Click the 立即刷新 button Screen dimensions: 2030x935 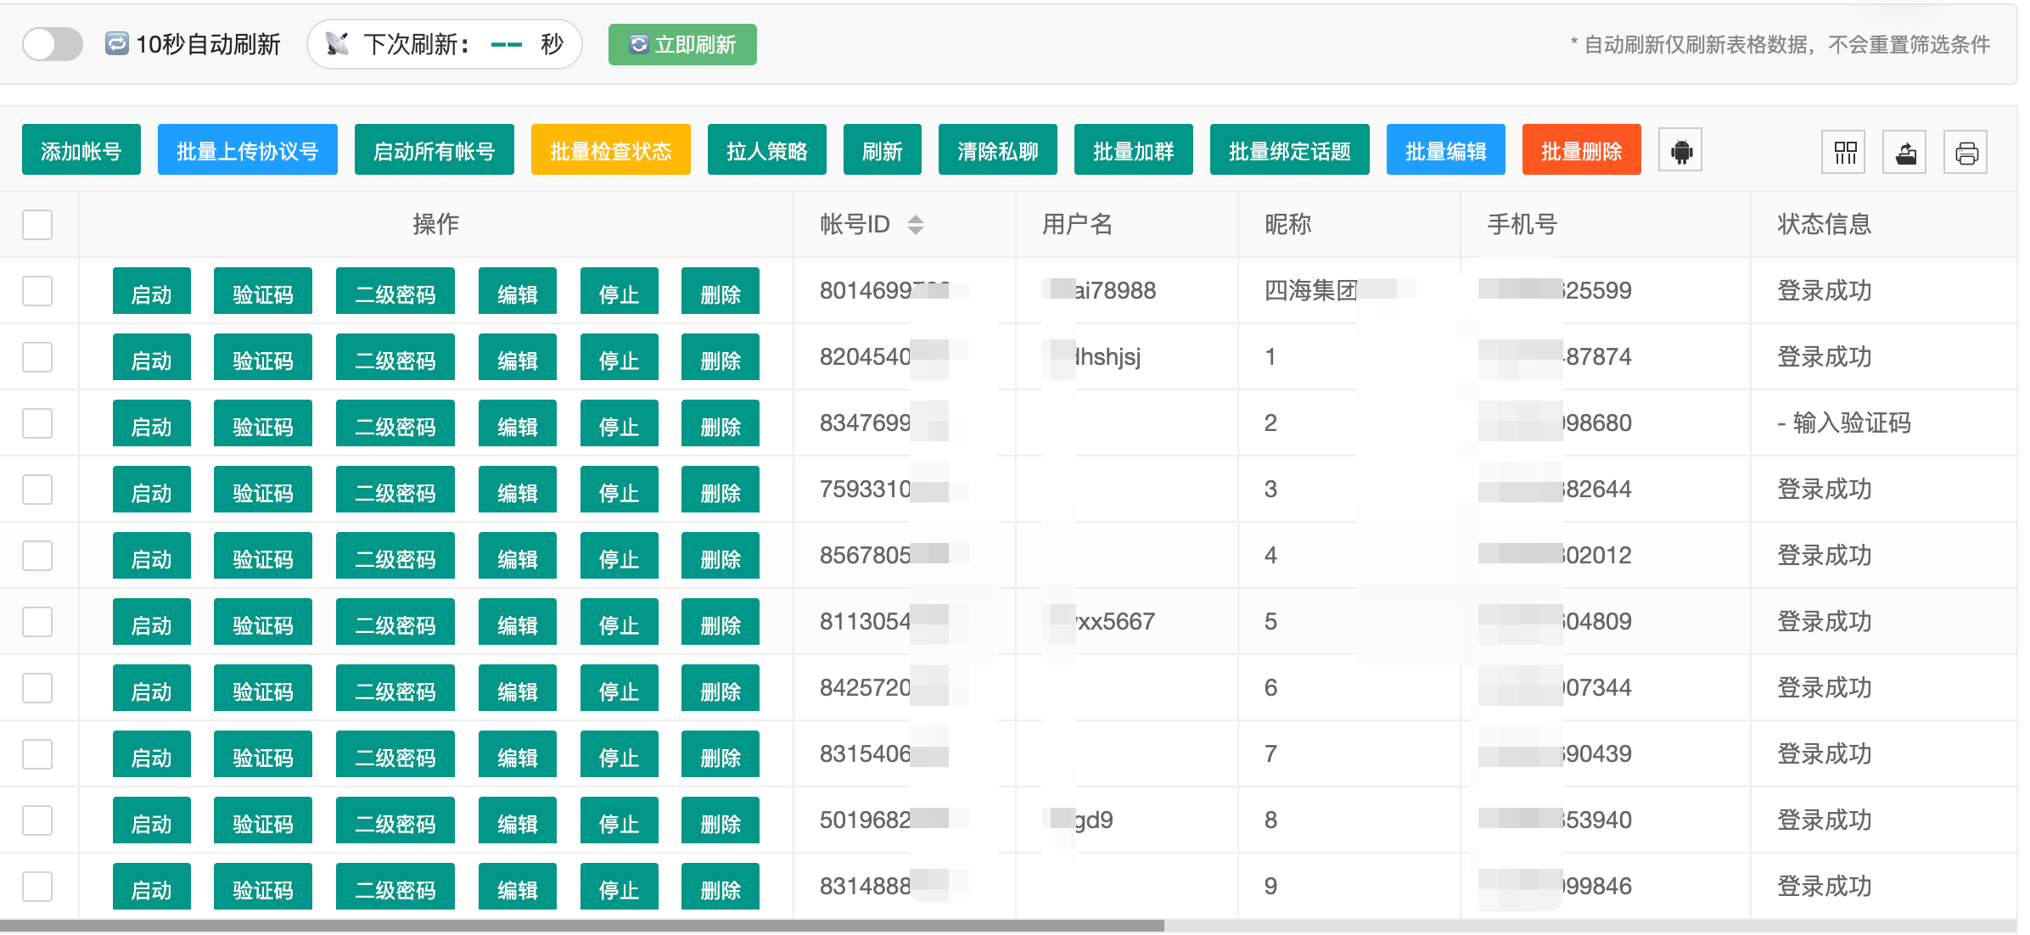tap(682, 44)
